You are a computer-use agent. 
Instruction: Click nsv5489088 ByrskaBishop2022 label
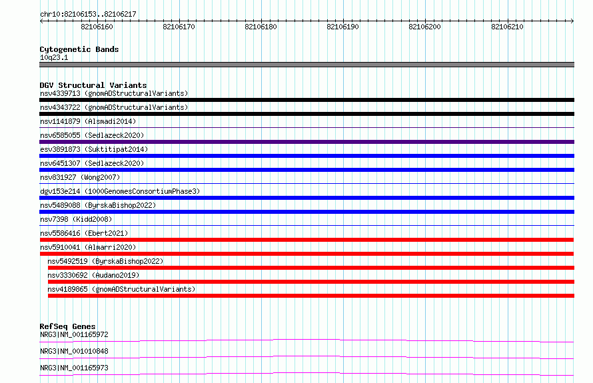(x=98, y=205)
